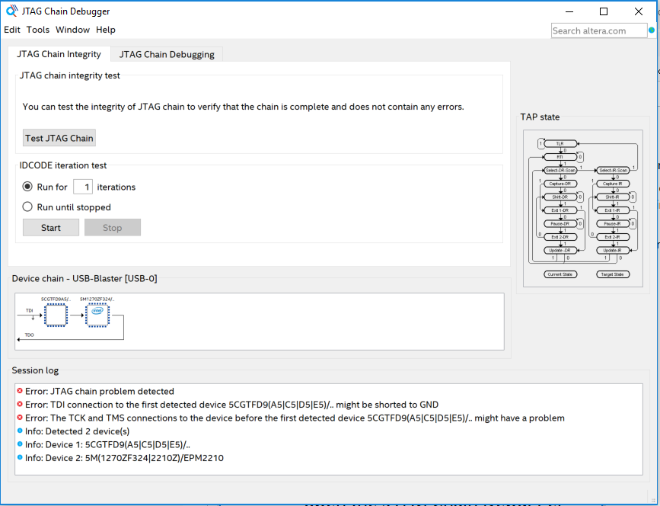Click the Exit2-IR state node
This screenshot has height=506, width=660.
point(613,237)
